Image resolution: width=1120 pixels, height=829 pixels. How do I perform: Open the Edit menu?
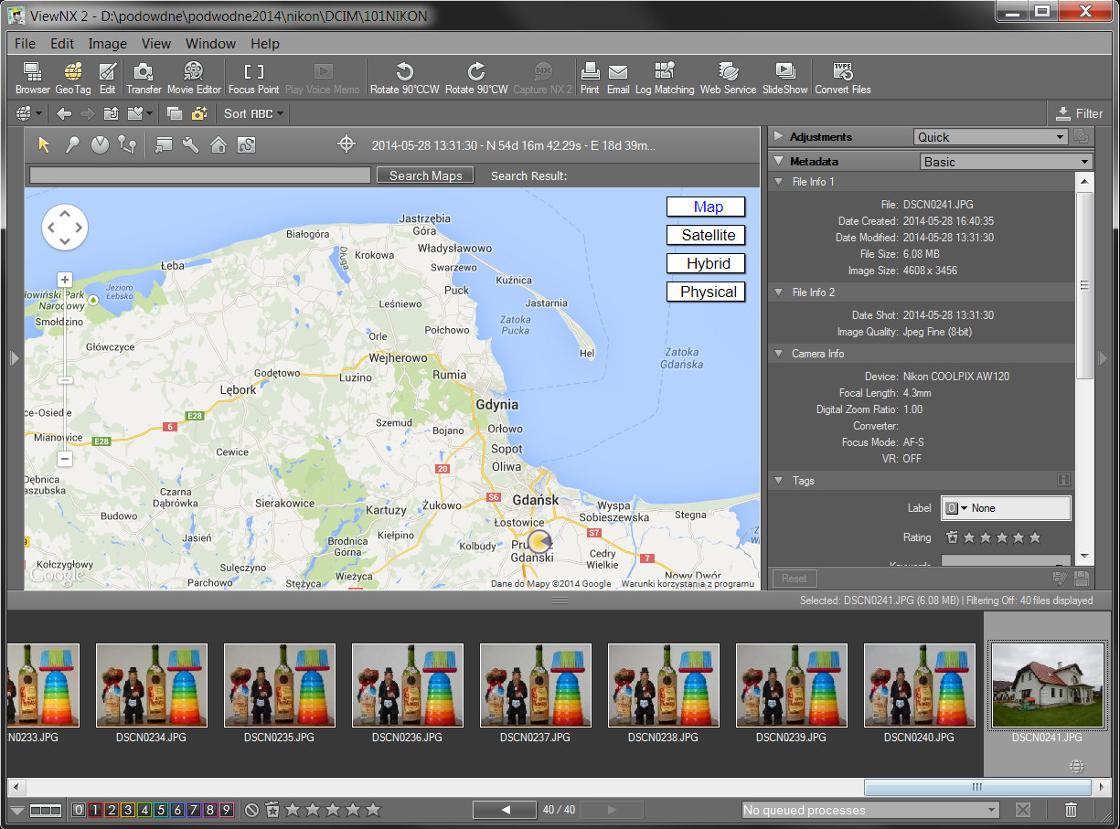62,43
